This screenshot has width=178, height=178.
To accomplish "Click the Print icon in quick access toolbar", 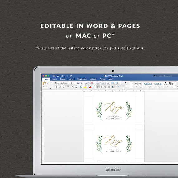I will [x=71, y=76].
